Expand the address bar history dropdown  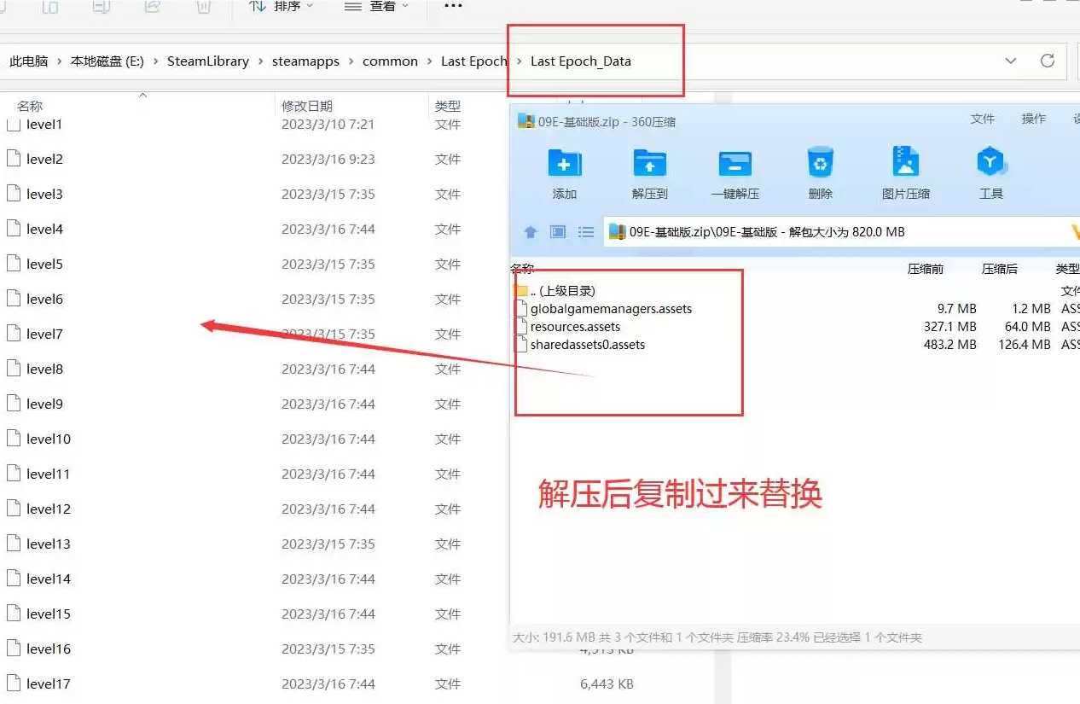(x=1011, y=61)
